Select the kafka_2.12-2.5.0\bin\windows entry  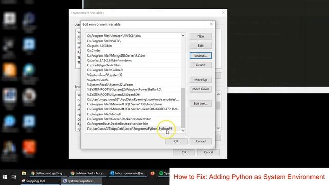click(x=134, y=60)
